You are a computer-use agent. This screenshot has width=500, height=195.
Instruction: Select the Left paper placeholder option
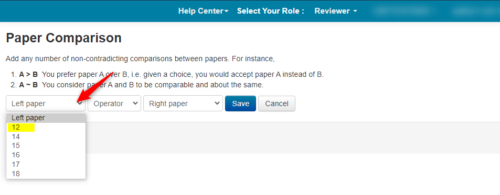46,118
